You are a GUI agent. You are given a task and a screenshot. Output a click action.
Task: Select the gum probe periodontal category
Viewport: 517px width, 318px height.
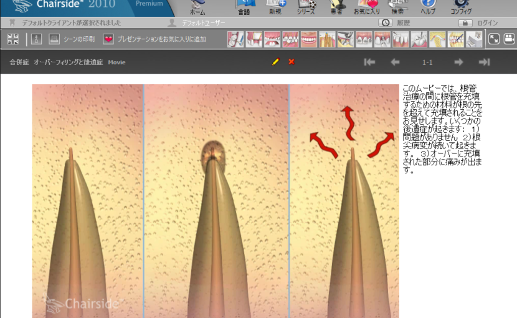(x=401, y=39)
